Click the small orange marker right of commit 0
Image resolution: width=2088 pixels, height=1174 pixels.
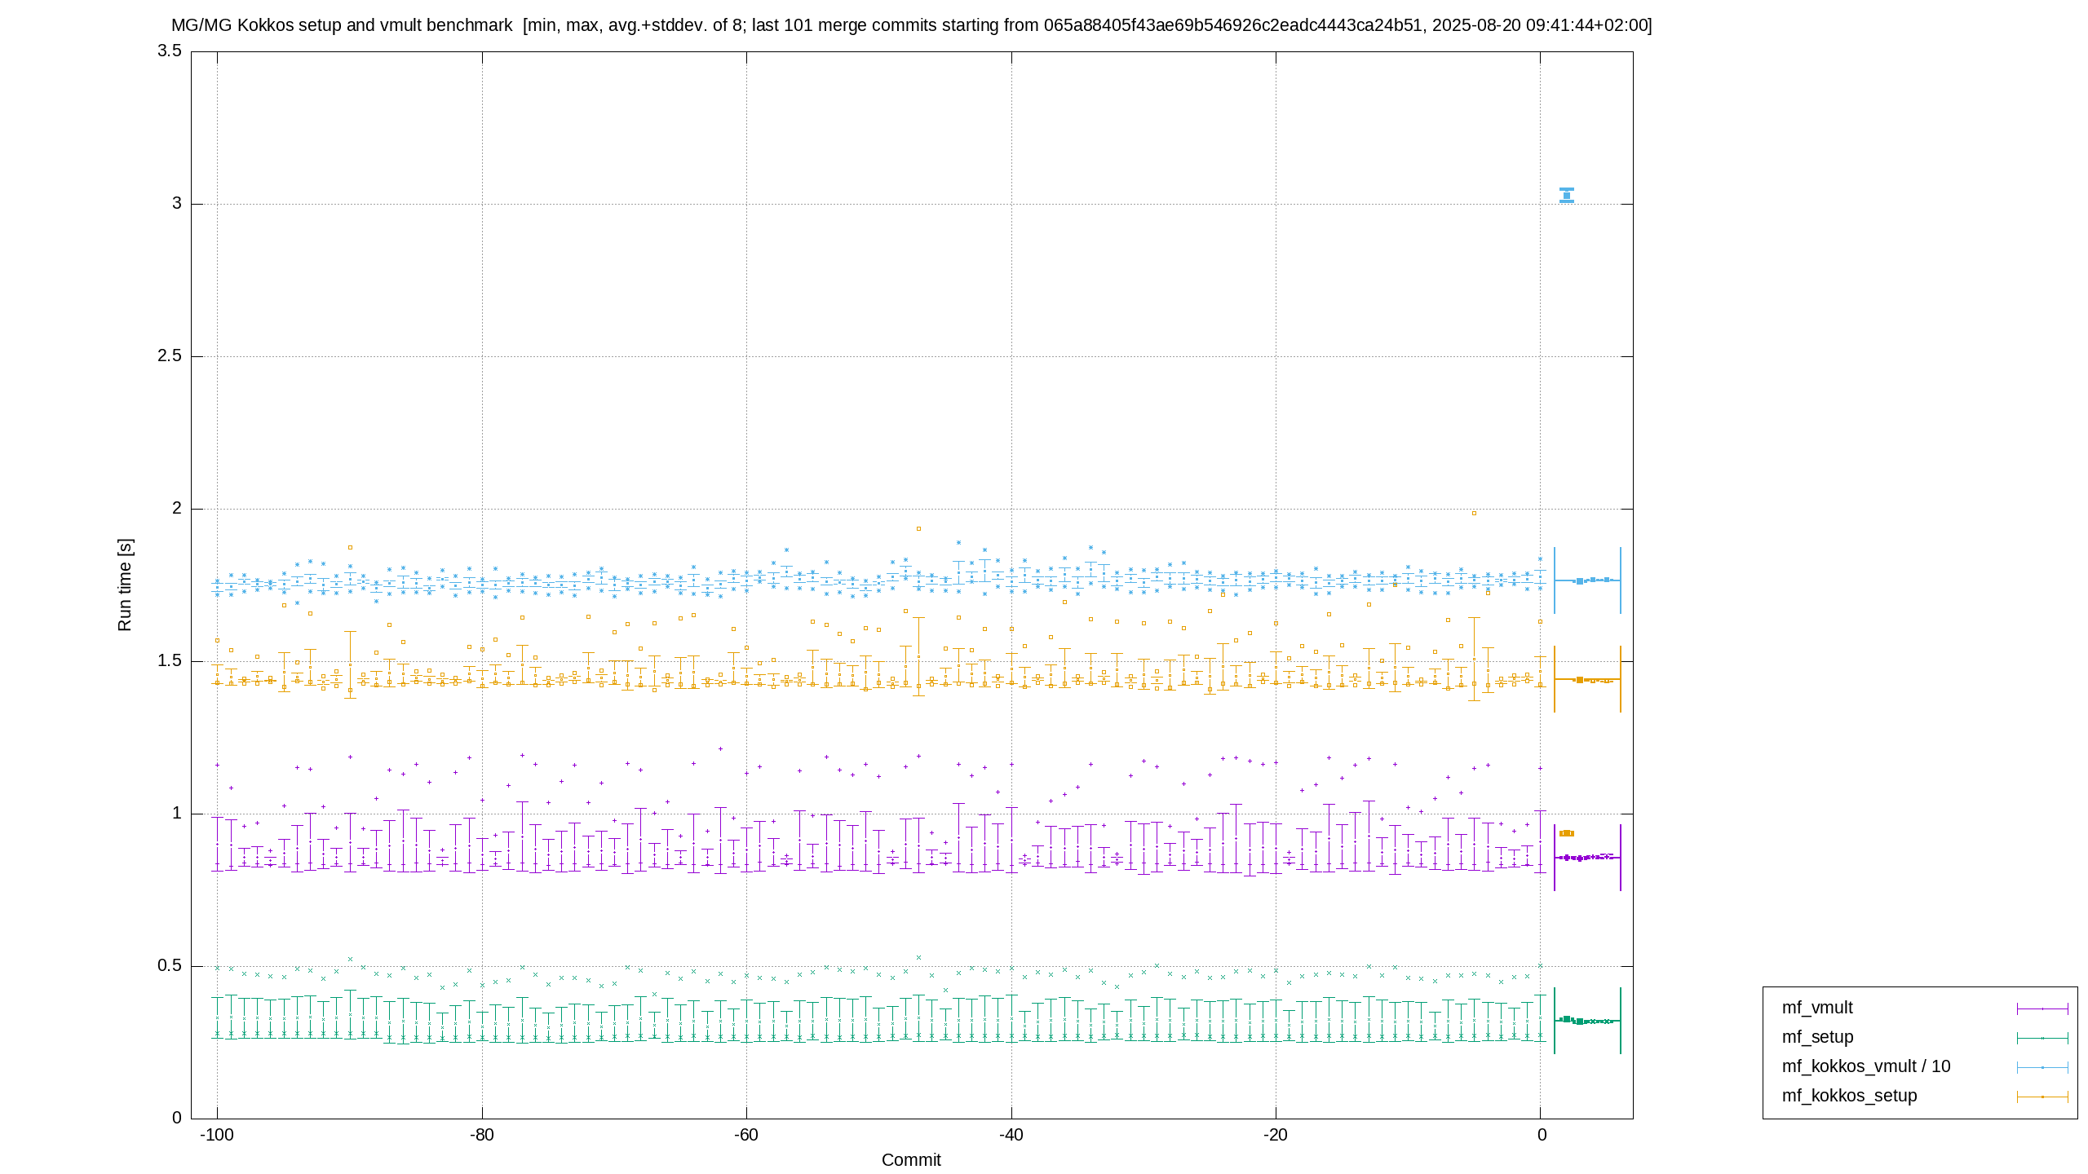[1566, 833]
